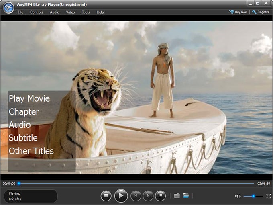The width and height of the screenshot is (273, 205).
Task: Open the snapshot folder icon
Action: (x=186, y=195)
